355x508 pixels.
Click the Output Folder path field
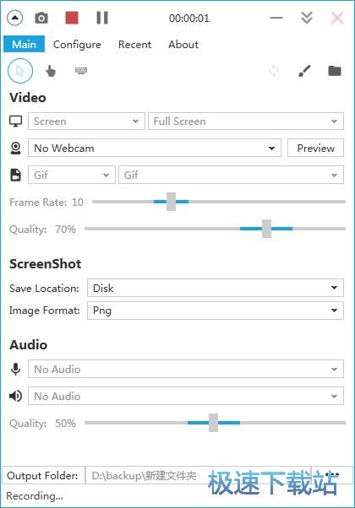(x=198, y=475)
